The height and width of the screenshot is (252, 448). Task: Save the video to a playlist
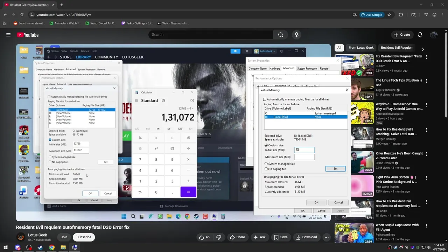pos(280,237)
